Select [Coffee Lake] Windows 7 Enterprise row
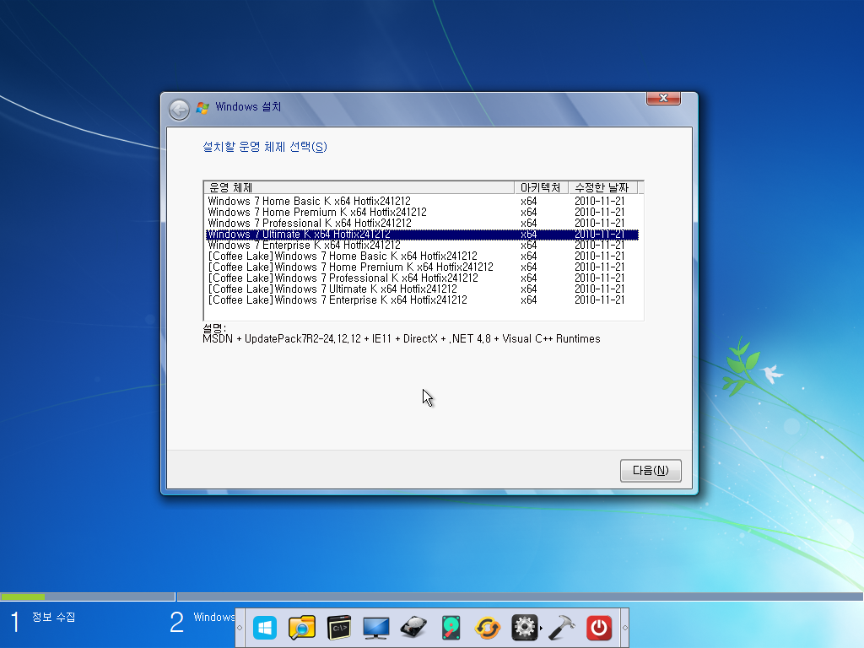The height and width of the screenshot is (648, 864). [x=422, y=300]
